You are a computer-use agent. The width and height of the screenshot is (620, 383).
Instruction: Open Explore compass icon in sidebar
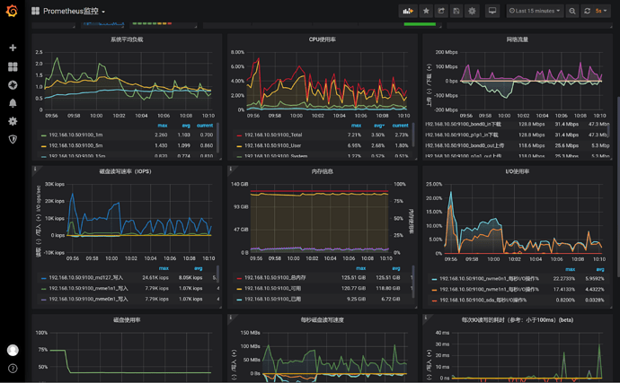point(13,85)
